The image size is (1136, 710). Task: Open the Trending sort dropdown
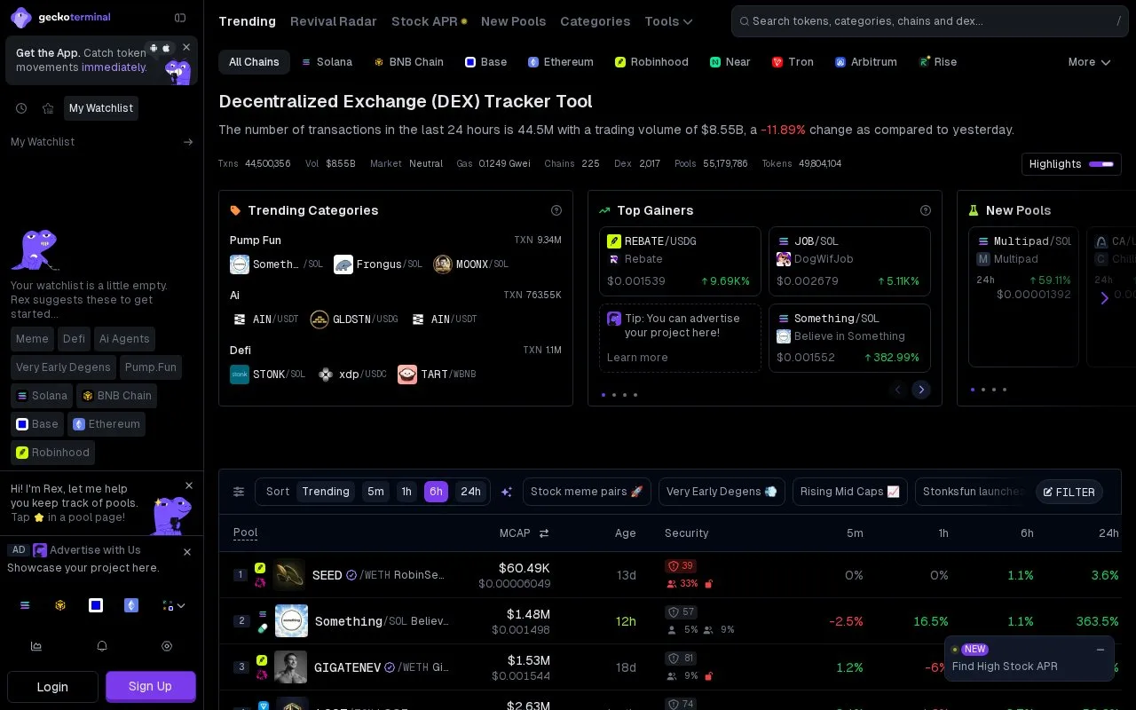pyautogui.click(x=326, y=492)
